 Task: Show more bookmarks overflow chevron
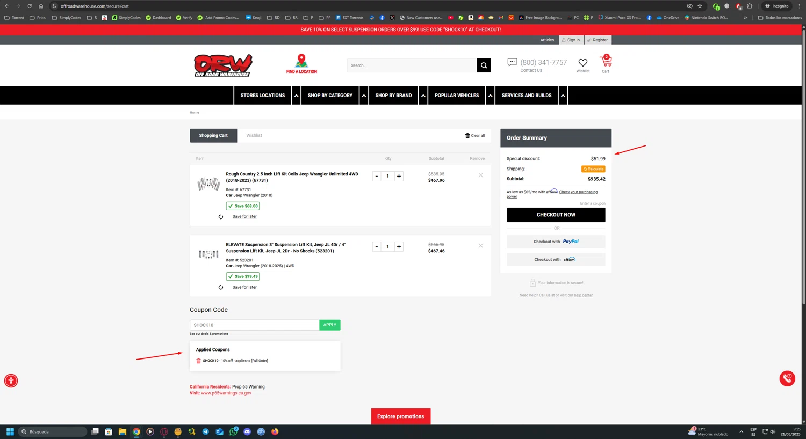745,18
